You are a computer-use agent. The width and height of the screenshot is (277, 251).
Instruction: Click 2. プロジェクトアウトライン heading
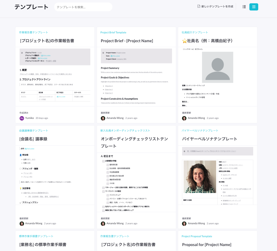(35, 79)
